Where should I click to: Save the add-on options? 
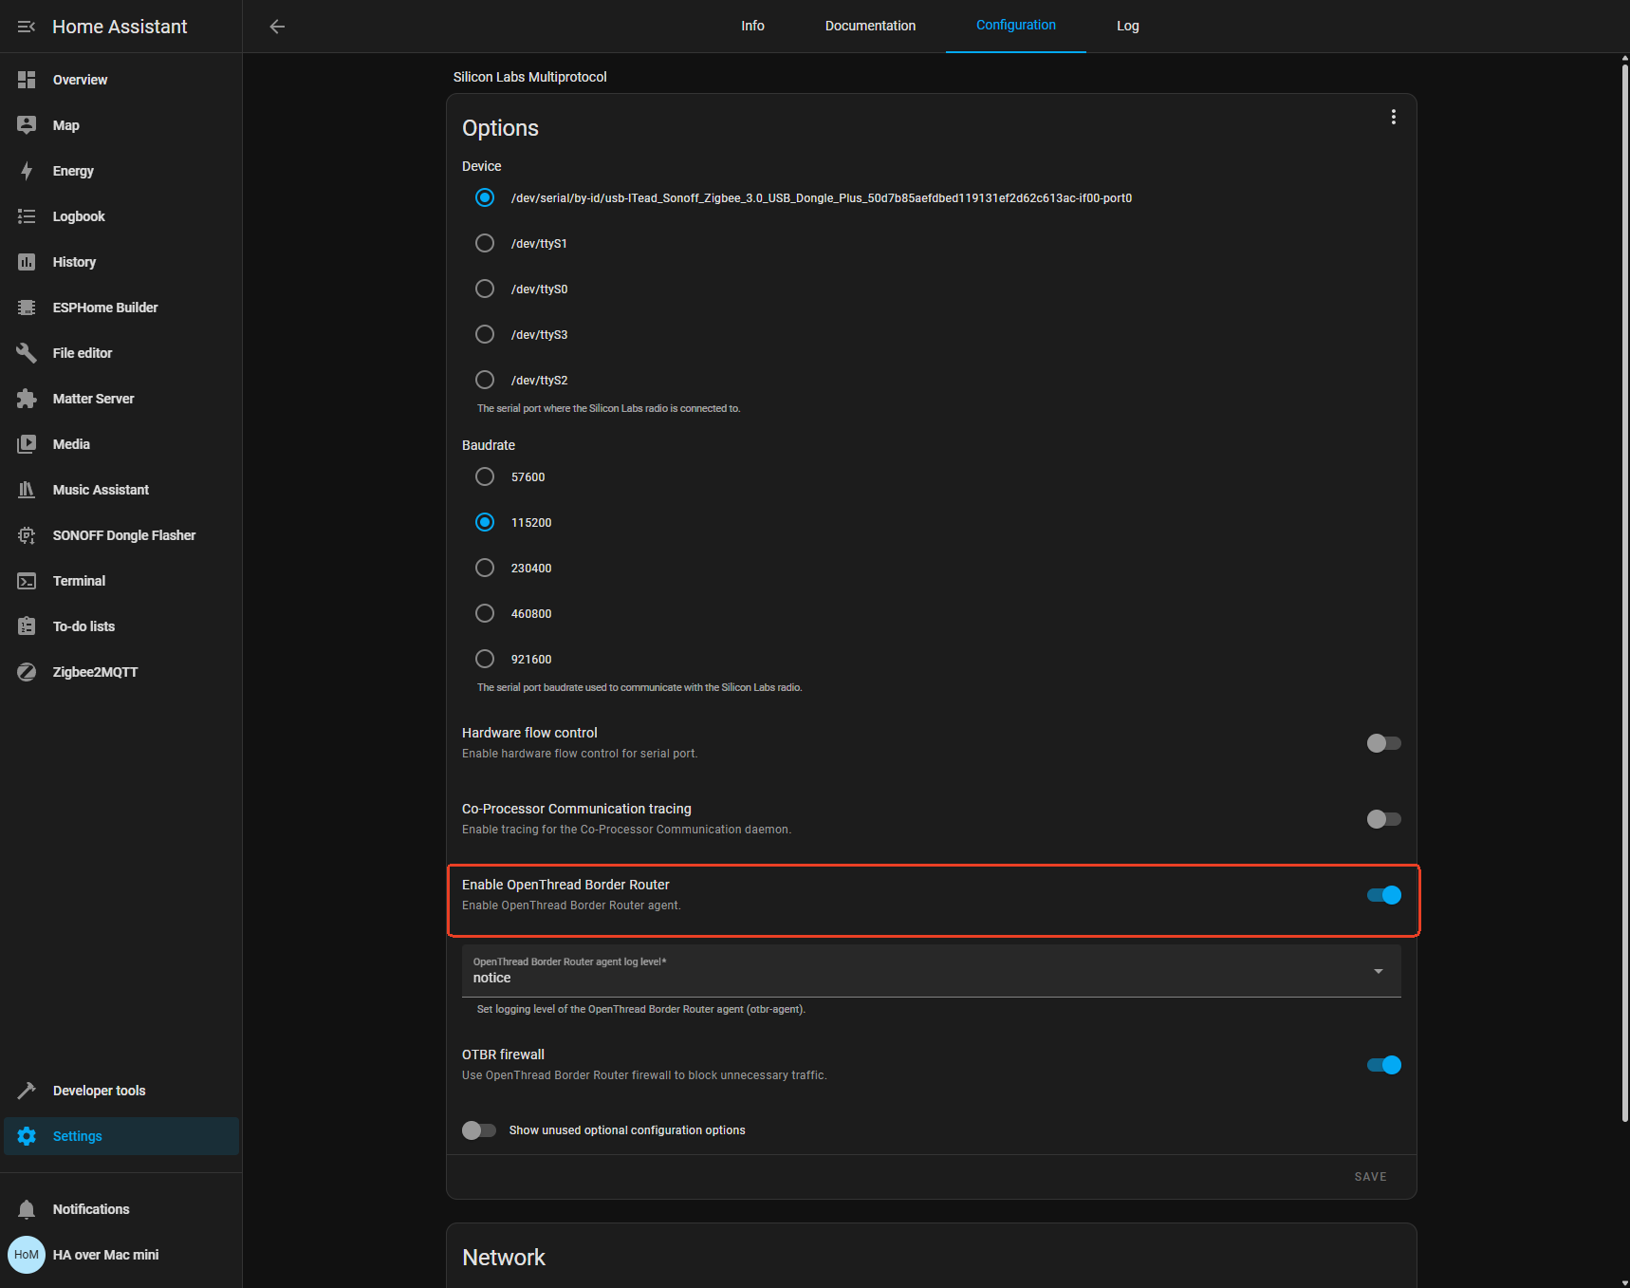click(x=1370, y=1177)
